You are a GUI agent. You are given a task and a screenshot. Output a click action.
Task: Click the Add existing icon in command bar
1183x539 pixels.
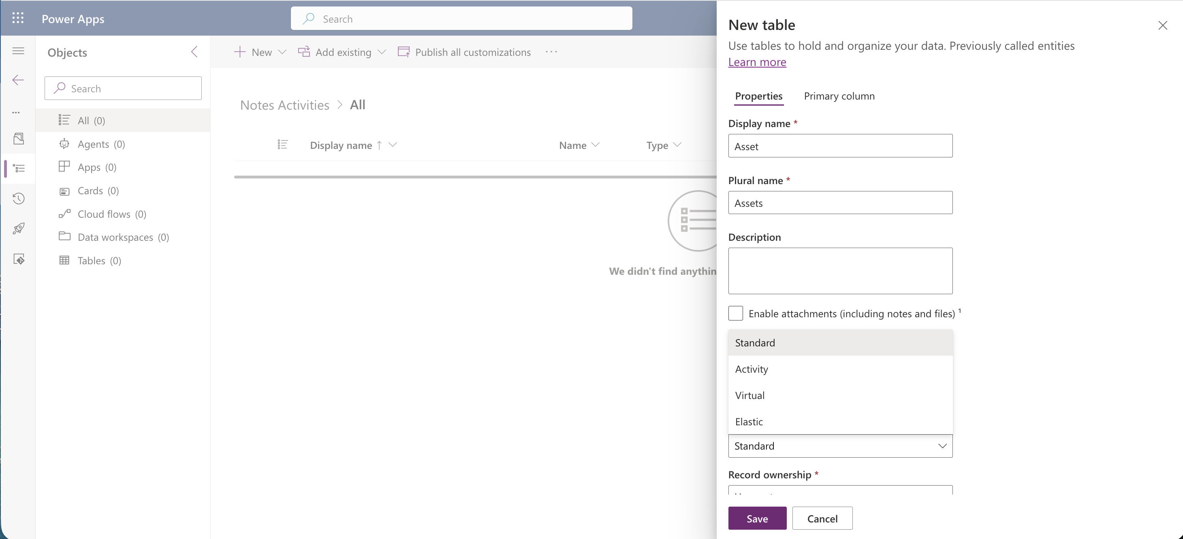point(304,52)
